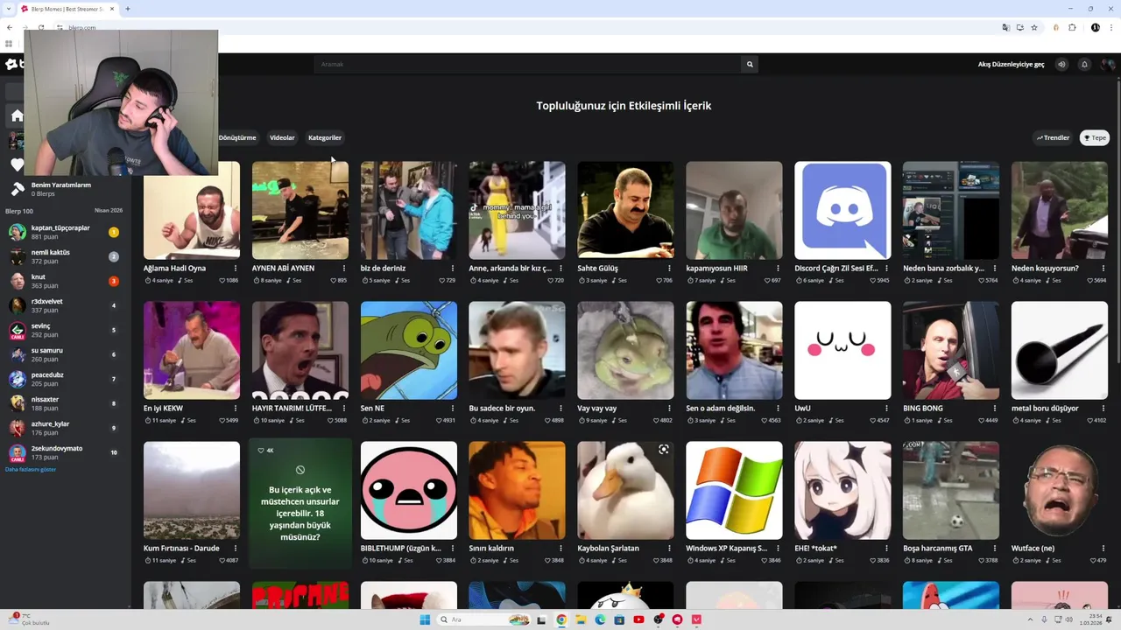Click Akış Düzenleyiciye geç link
Screen dimensions: 1121x630
coord(1012,64)
